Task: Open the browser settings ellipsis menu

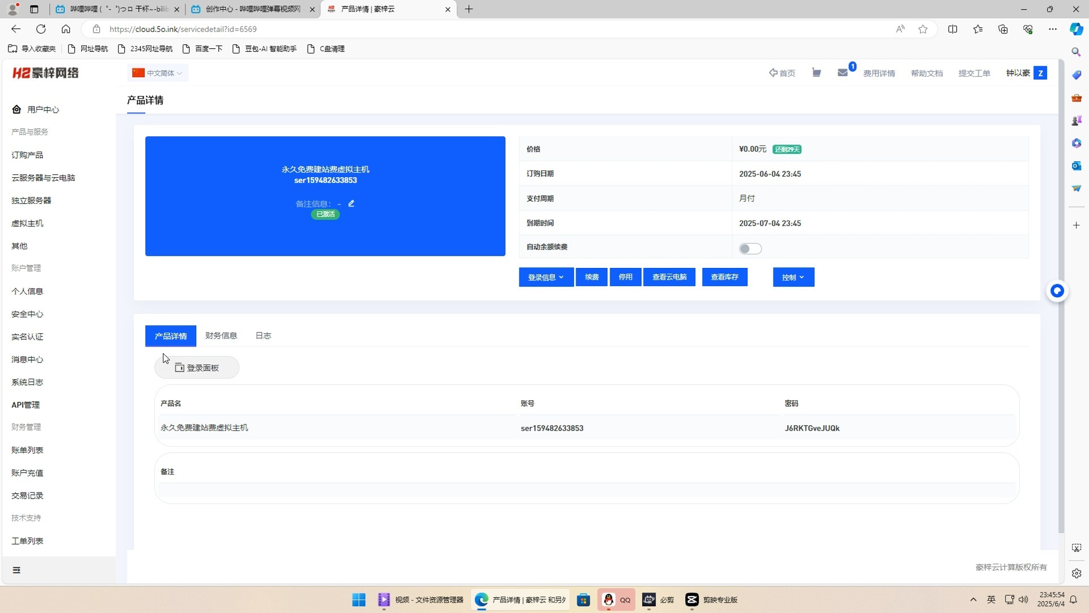Action: [1053, 29]
